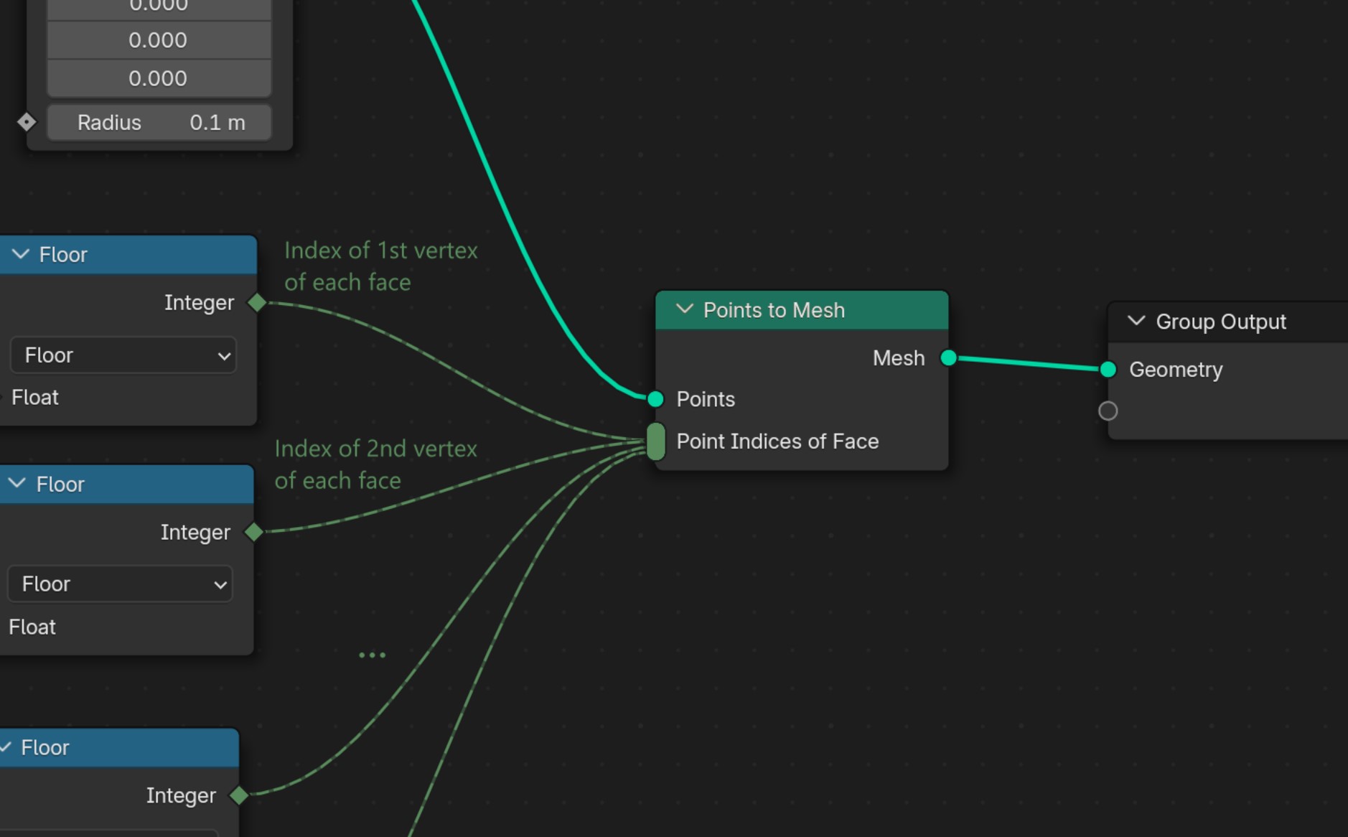Click the Points label in Points to Mesh

[706, 399]
